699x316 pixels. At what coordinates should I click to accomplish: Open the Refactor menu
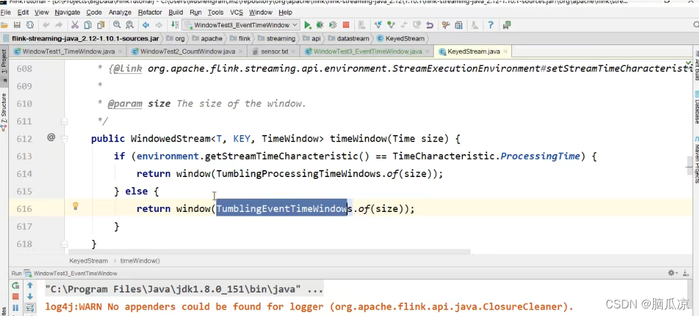150,13
